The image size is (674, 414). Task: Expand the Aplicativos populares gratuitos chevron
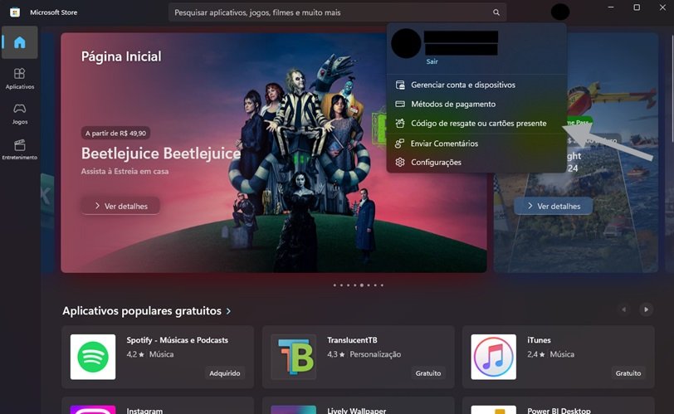[229, 311]
